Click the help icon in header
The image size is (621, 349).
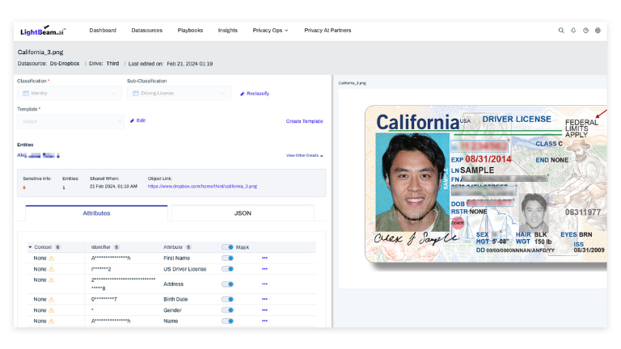(x=585, y=31)
